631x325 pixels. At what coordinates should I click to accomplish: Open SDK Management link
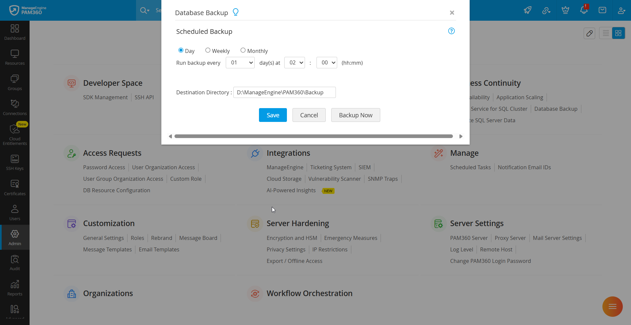105,97
